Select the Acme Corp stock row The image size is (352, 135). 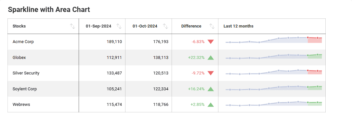[x=166, y=42]
